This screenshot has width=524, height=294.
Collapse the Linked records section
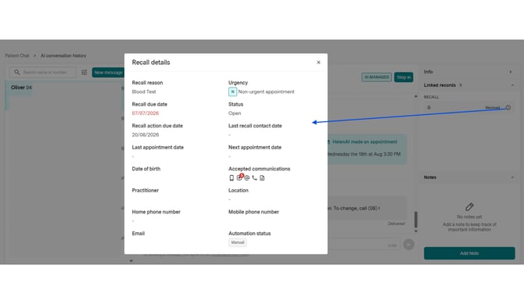click(x=512, y=85)
